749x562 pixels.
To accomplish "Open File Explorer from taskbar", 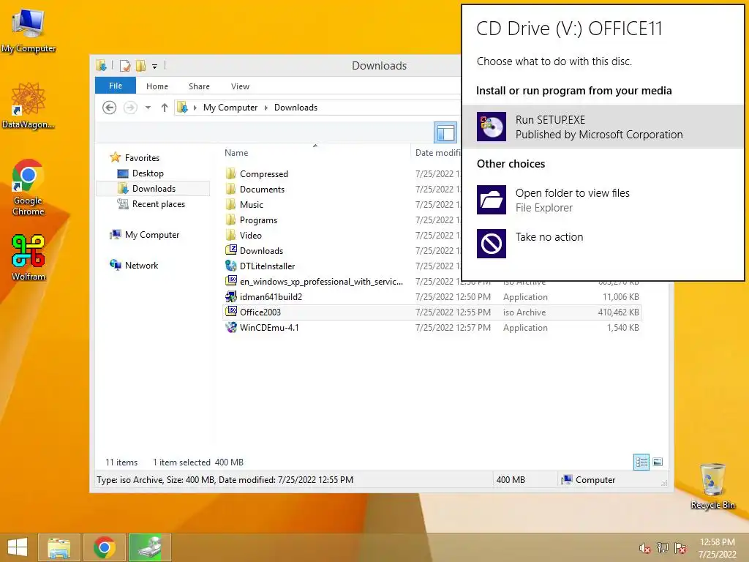I will (59, 547).
